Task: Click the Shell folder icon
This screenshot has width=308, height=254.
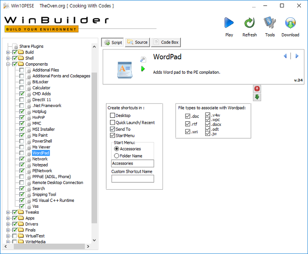Action: 21,58
